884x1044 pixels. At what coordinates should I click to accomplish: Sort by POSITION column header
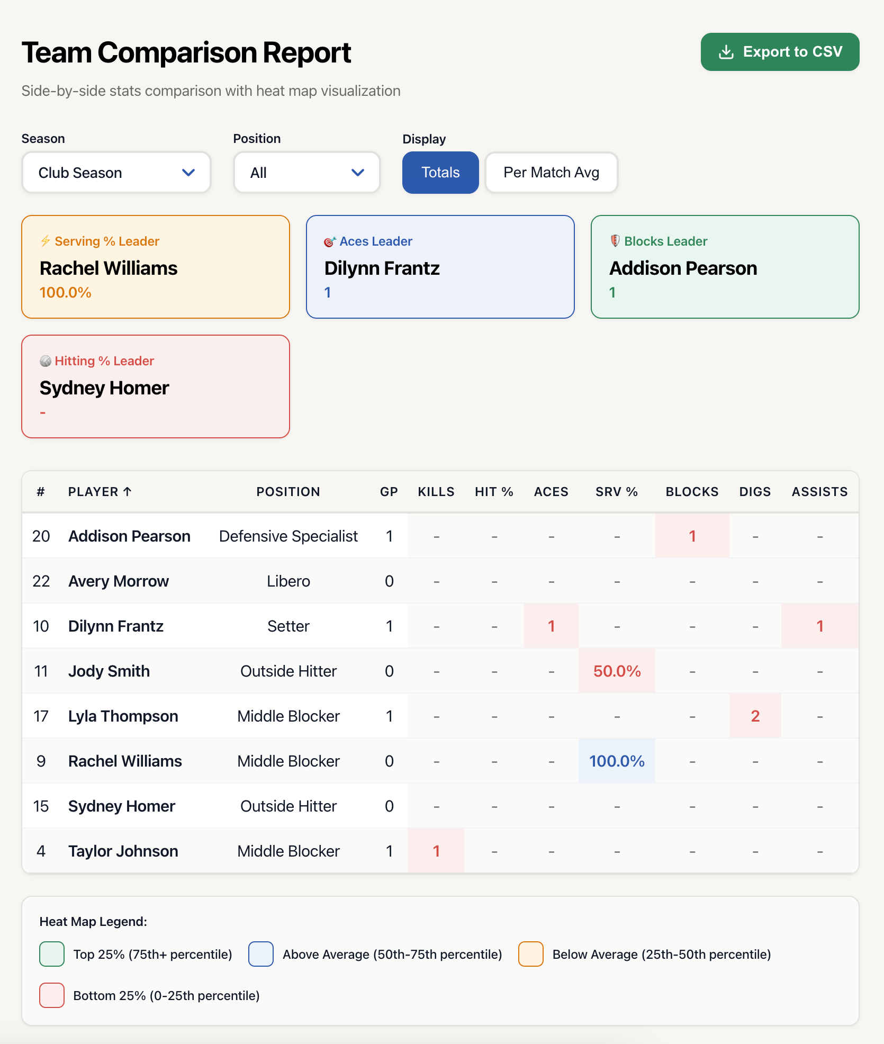pos(288,492)
